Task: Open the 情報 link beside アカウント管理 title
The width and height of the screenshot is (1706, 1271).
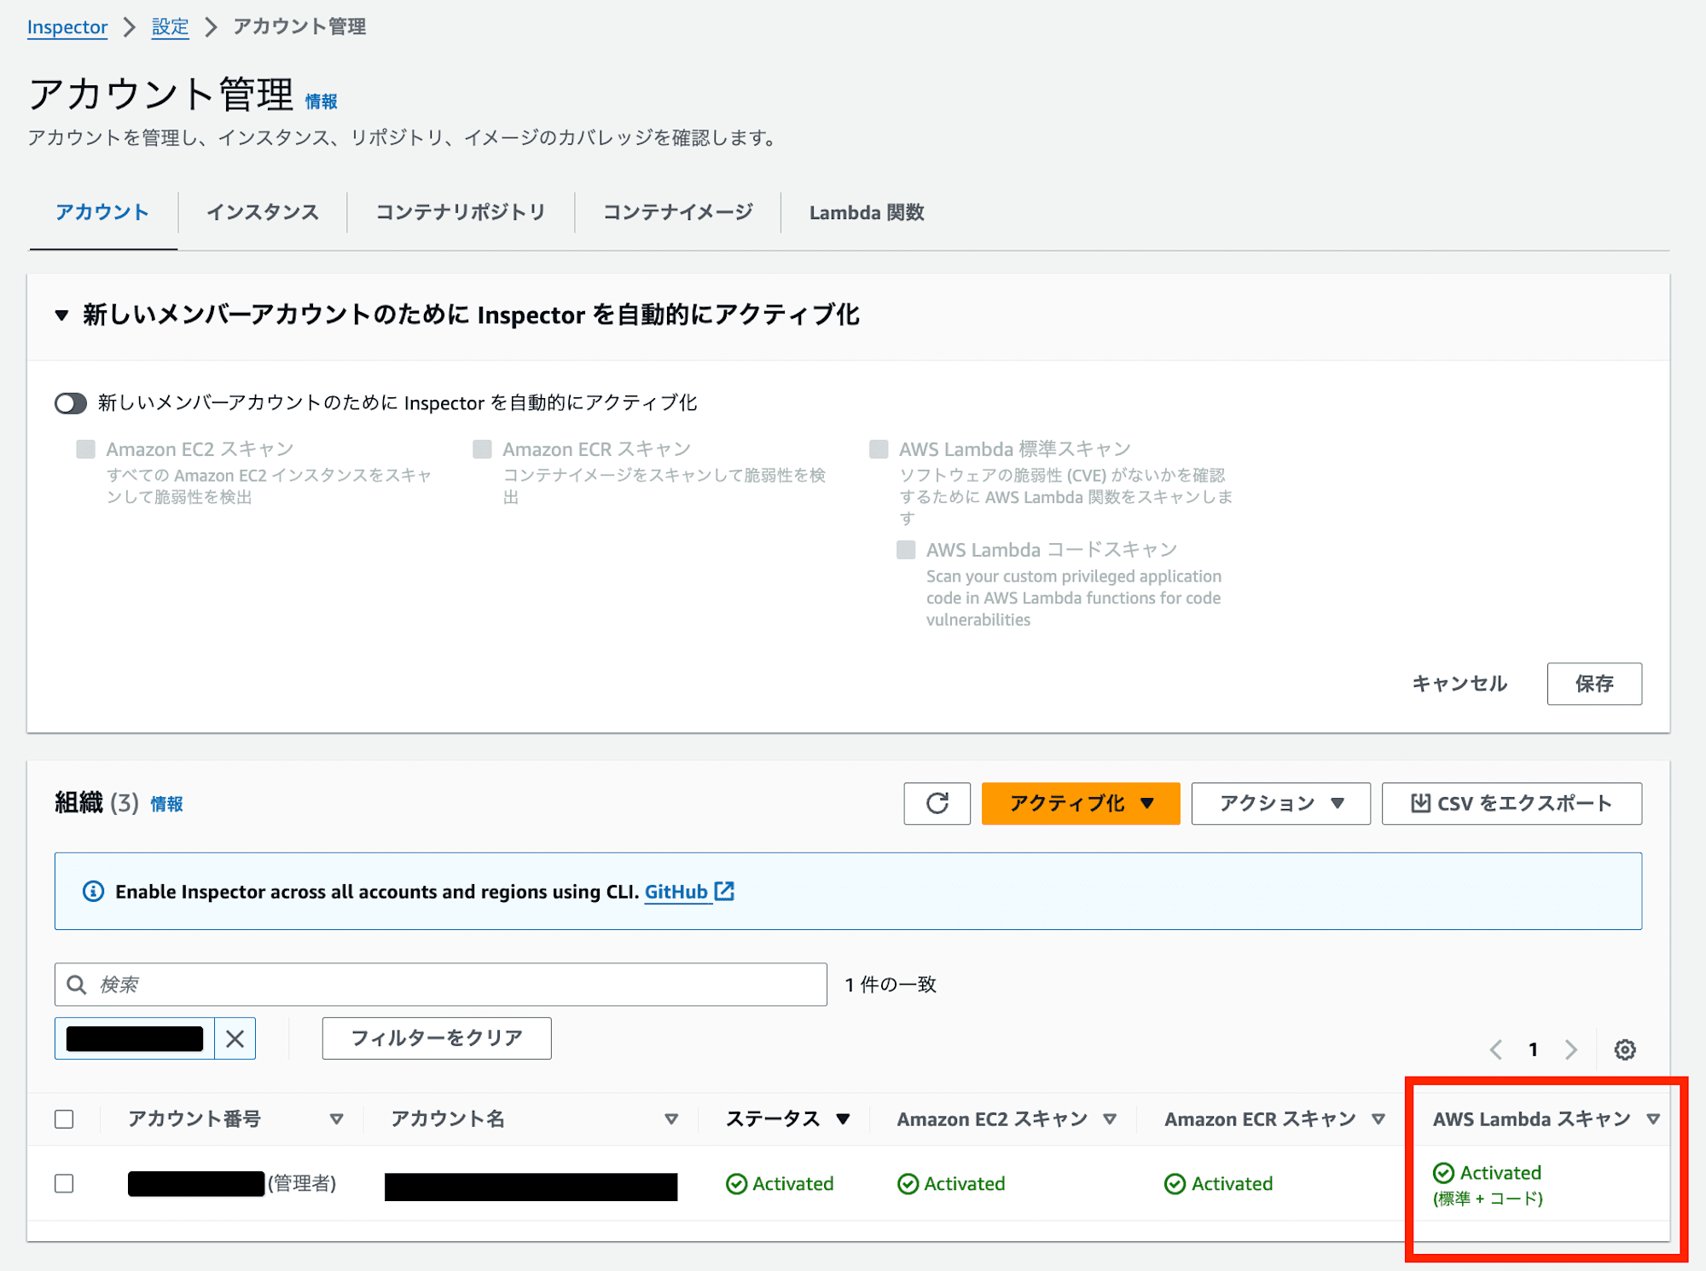Action: point(322,101)
